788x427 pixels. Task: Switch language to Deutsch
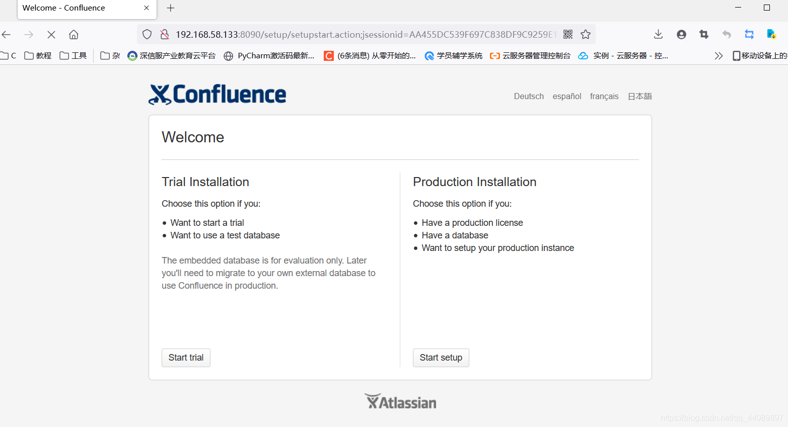coord(529,96)
